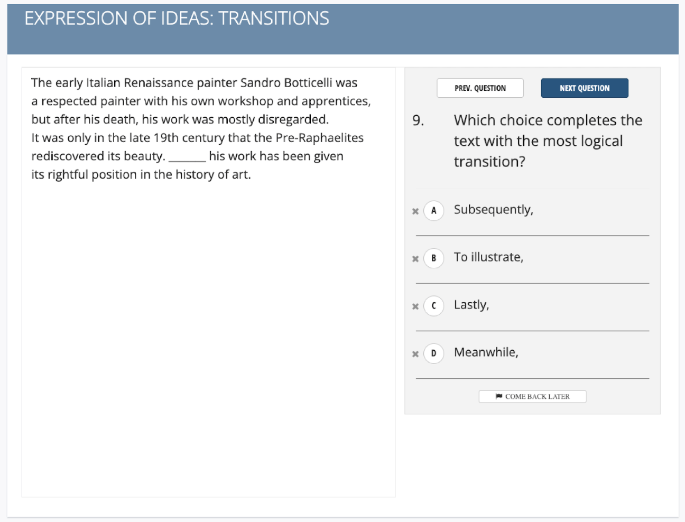This screenshot has width=685, height=522.
Task: Return to the previous question
Action: (480, 88)
